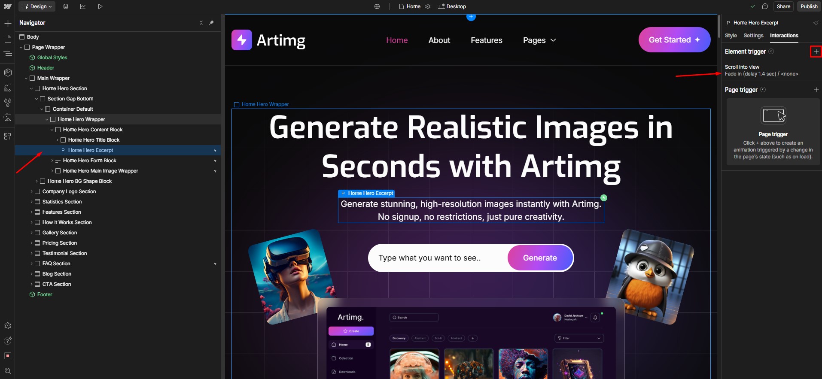The image size is (822, 379).
Task: Click the blue plus above canvas
Action: [x=471, y=17]
